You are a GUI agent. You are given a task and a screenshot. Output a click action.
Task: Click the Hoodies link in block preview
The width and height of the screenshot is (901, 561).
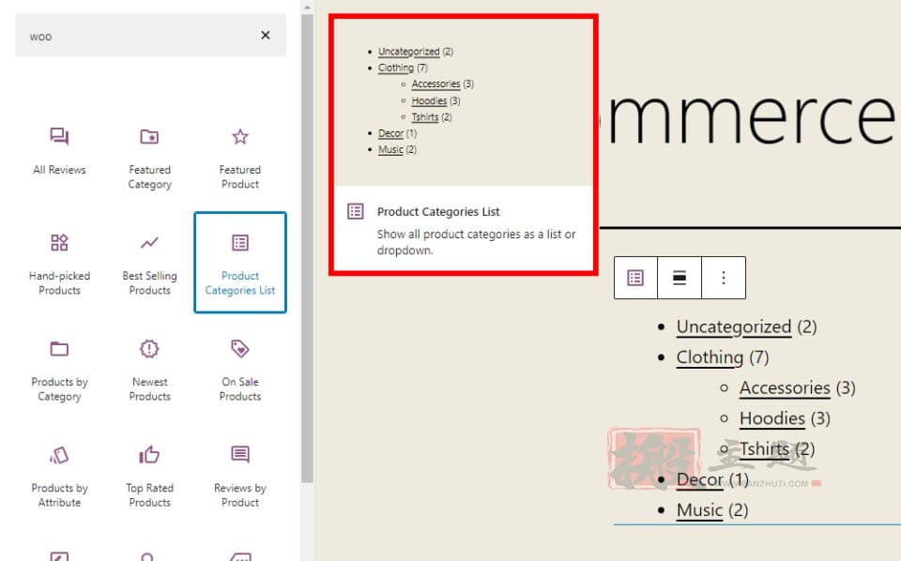pyautogui.click(x=429, y=101)
